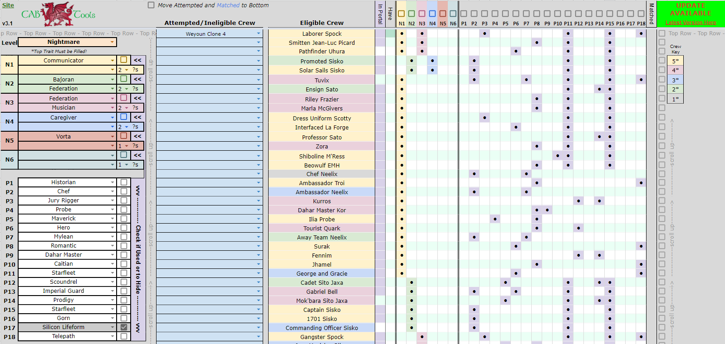Open the P3 Jury Rigger dropdown
Image resolution: width=725 pixels, height=344 pixels.
click(x=113, y=201)
